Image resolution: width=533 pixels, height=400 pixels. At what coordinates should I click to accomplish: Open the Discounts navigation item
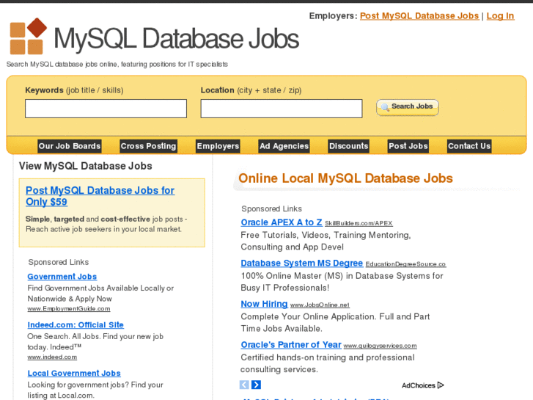pyautogui.click(x=348, y=146)
